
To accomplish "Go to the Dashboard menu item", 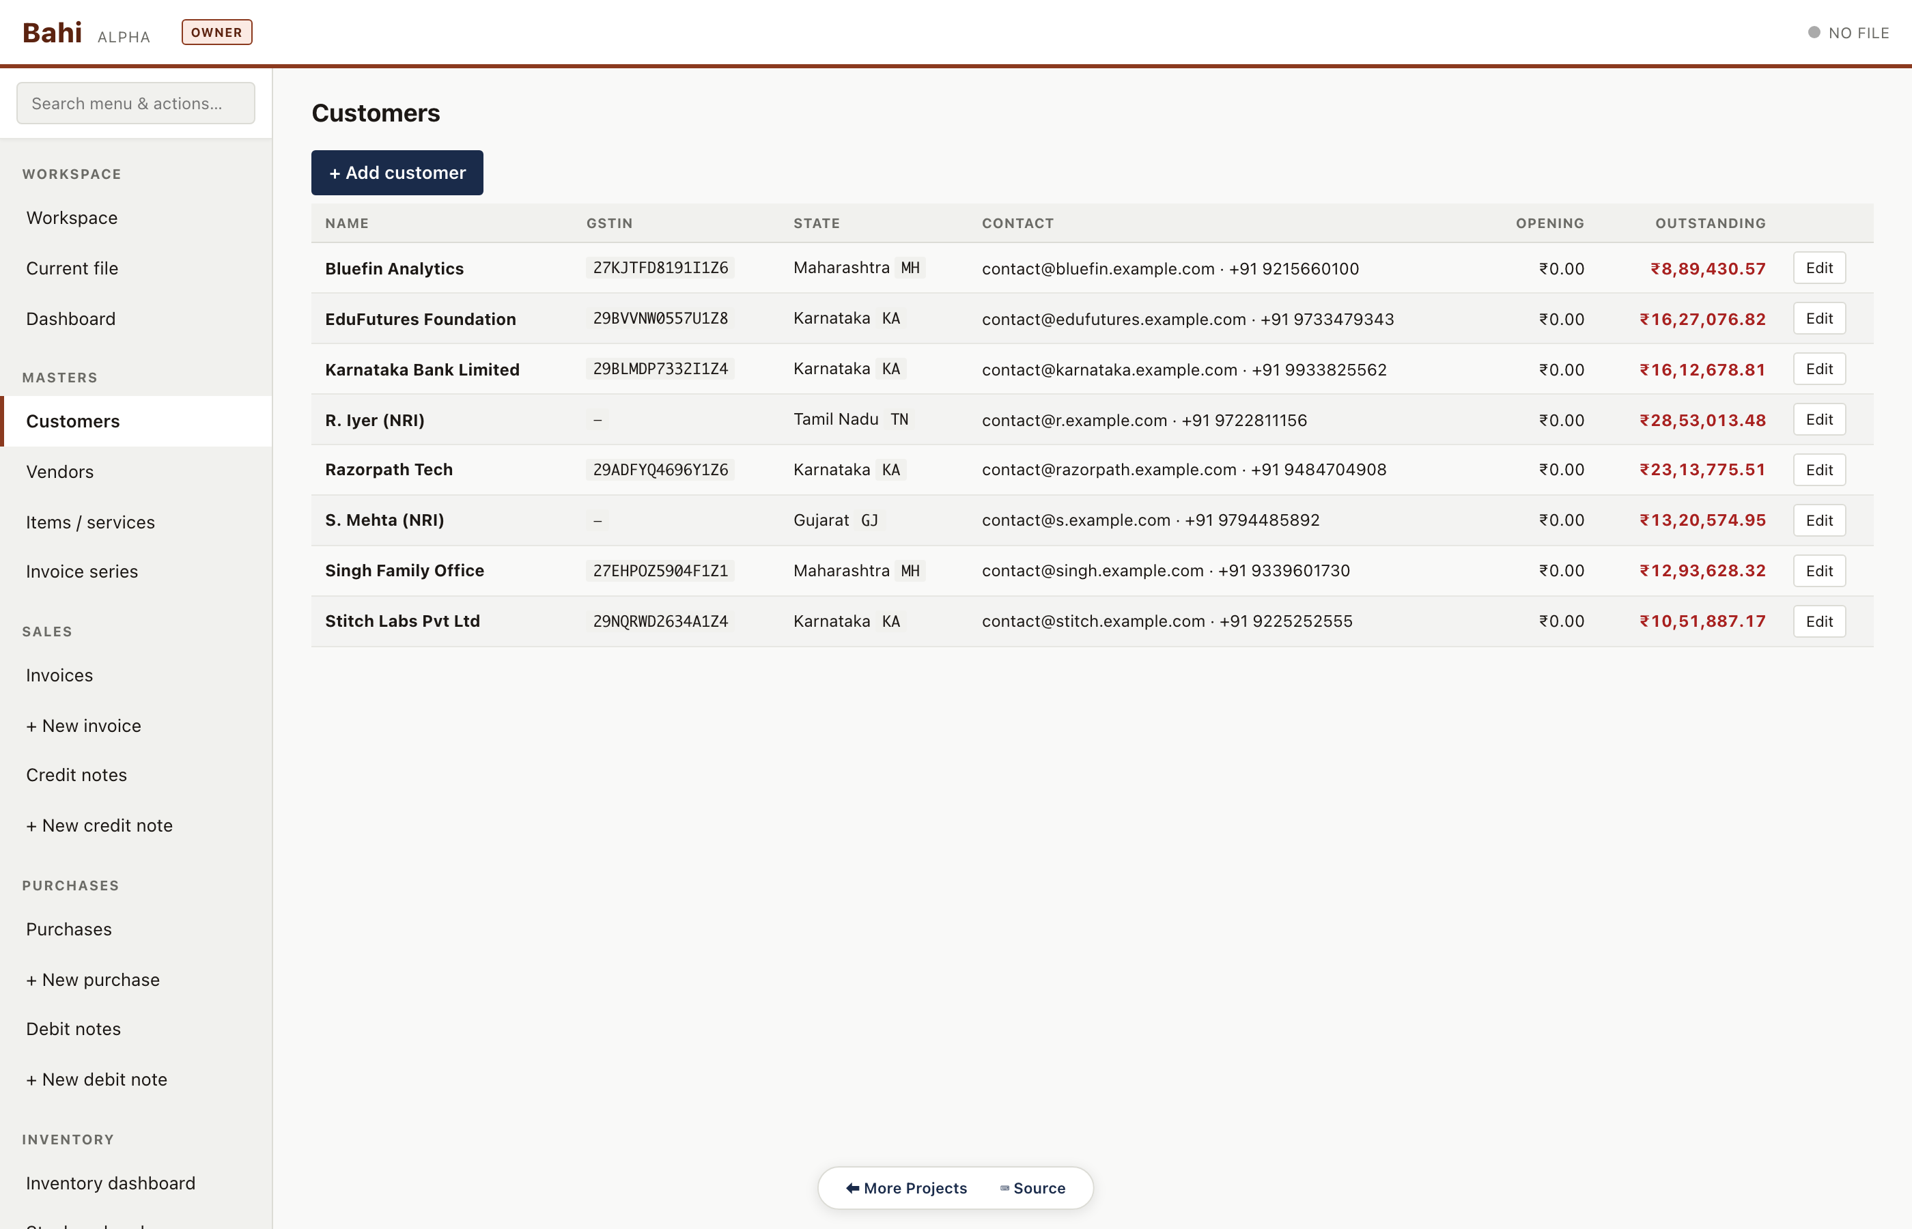I will click(x=70, y=318).
